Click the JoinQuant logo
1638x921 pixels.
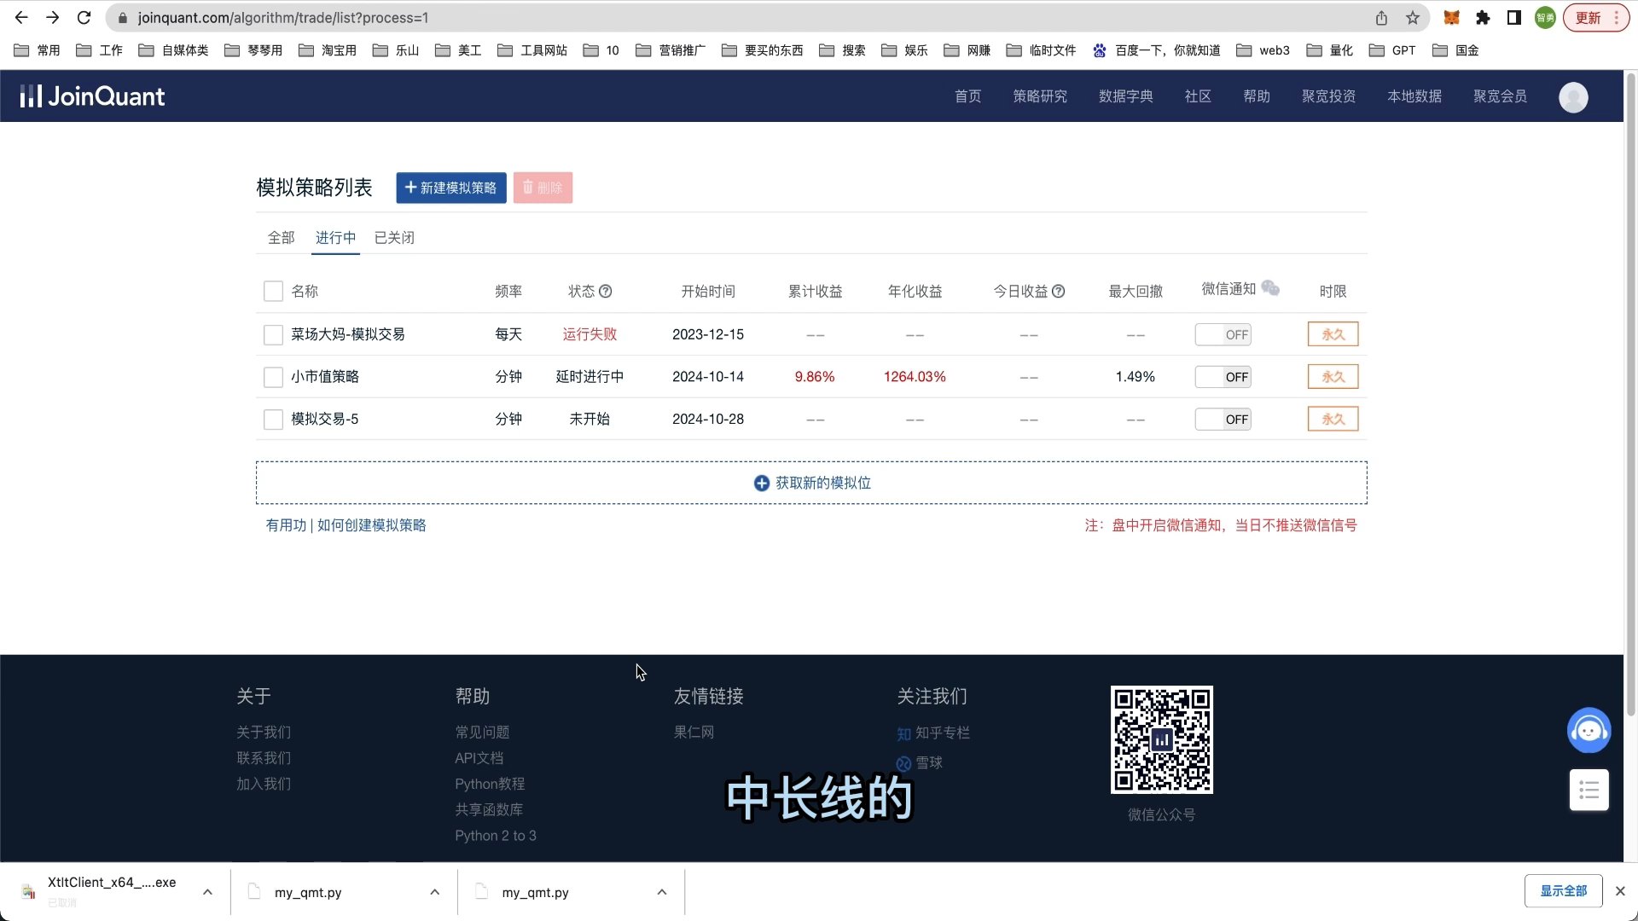pyautogui.click(x=92, y=96)
